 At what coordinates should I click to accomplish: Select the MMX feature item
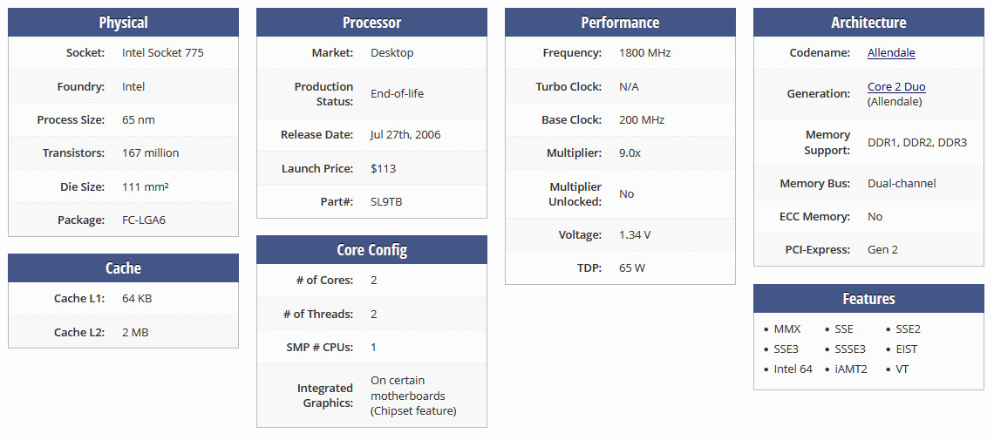point(786,329)
